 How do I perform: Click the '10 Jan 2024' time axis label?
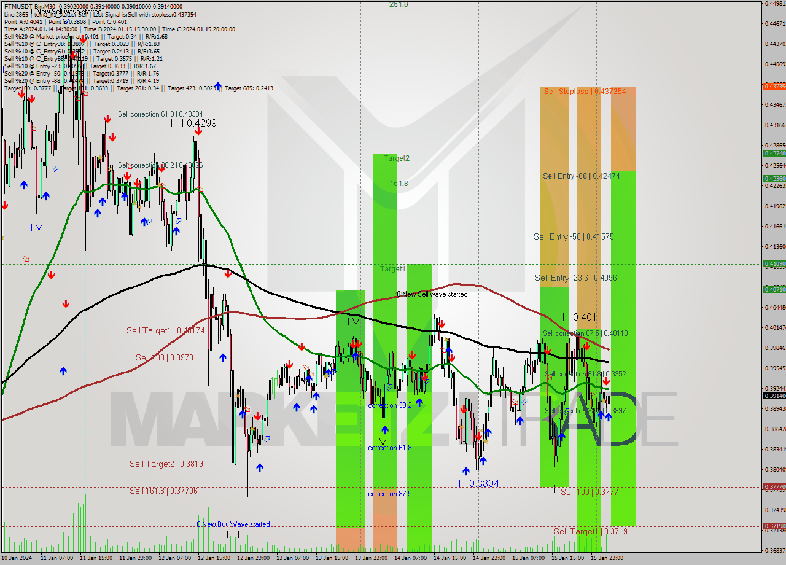(x=18, y=558)
